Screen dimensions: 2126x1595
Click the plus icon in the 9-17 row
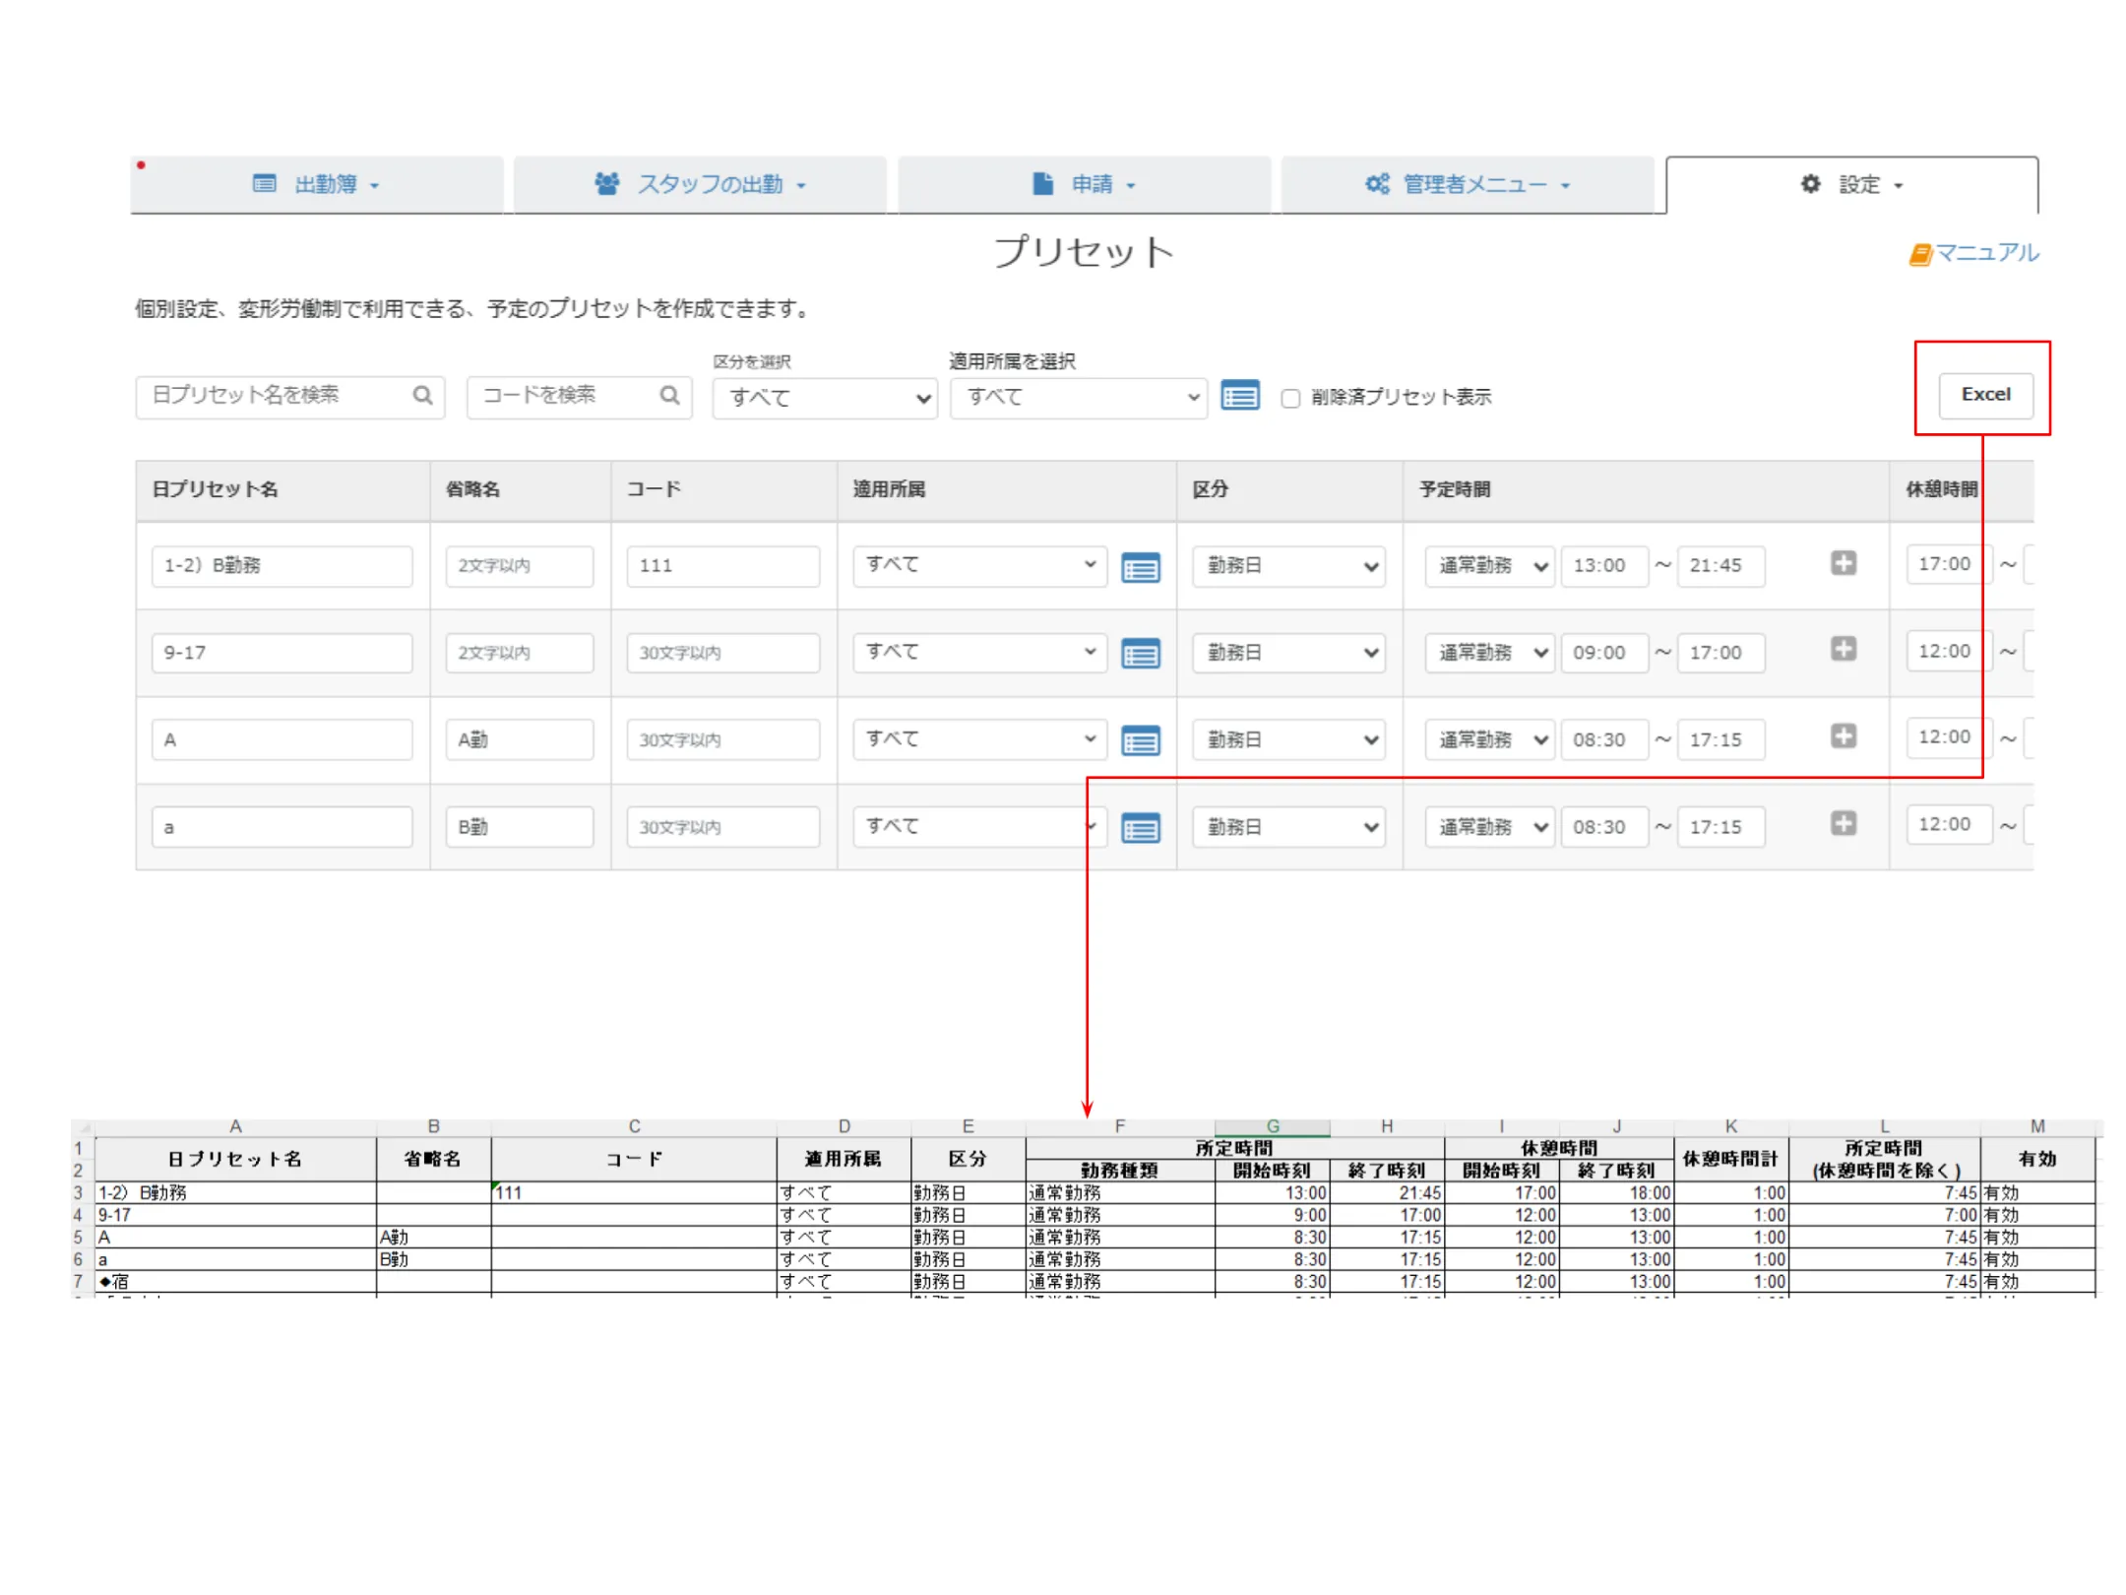(1843, 649)
